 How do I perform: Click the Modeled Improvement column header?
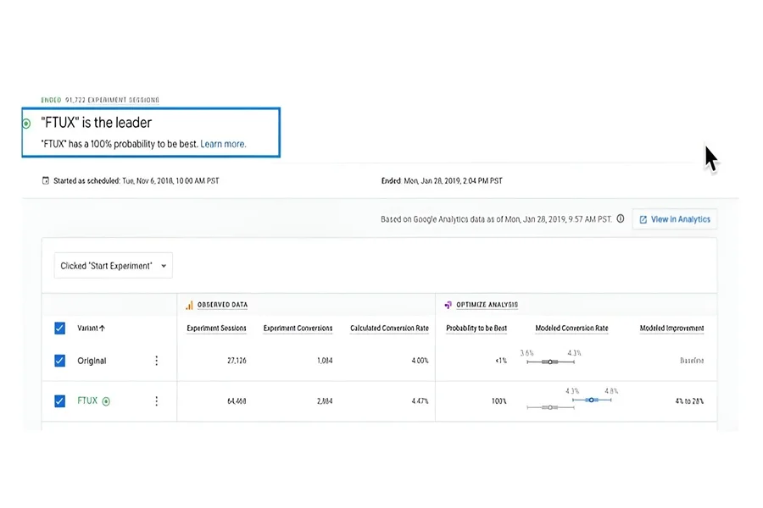tap(671, 329)
